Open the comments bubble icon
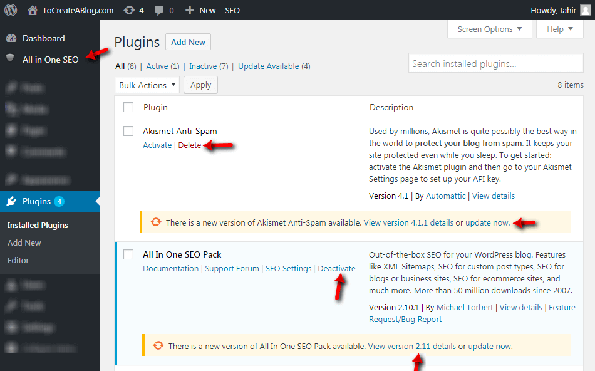The image size is (595, 371). [x=159, y=11]
